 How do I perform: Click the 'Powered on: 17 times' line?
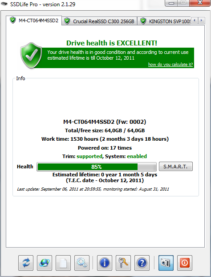point(105,148)
